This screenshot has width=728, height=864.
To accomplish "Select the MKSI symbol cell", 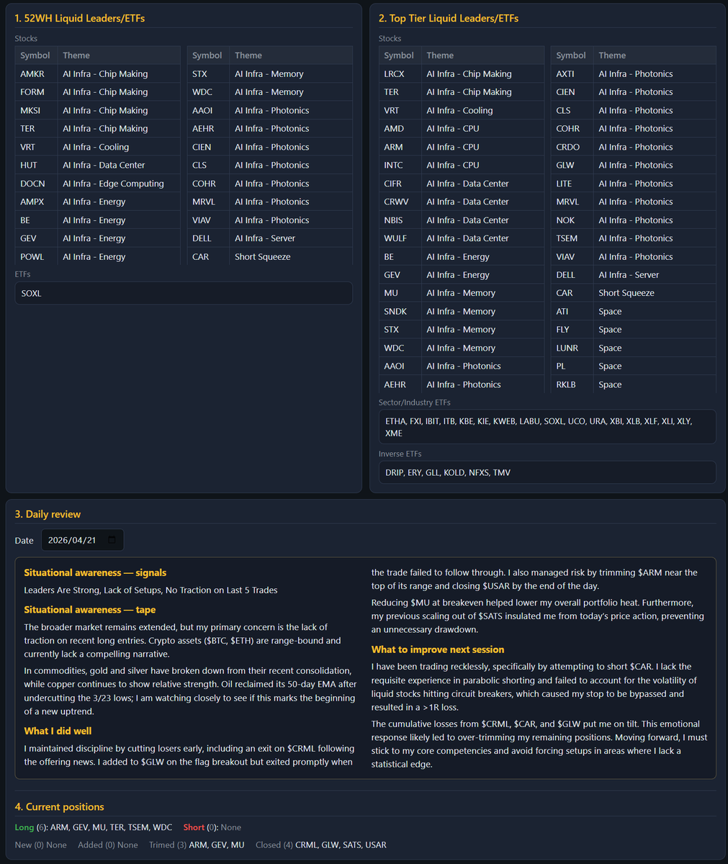I will [36, 110].
